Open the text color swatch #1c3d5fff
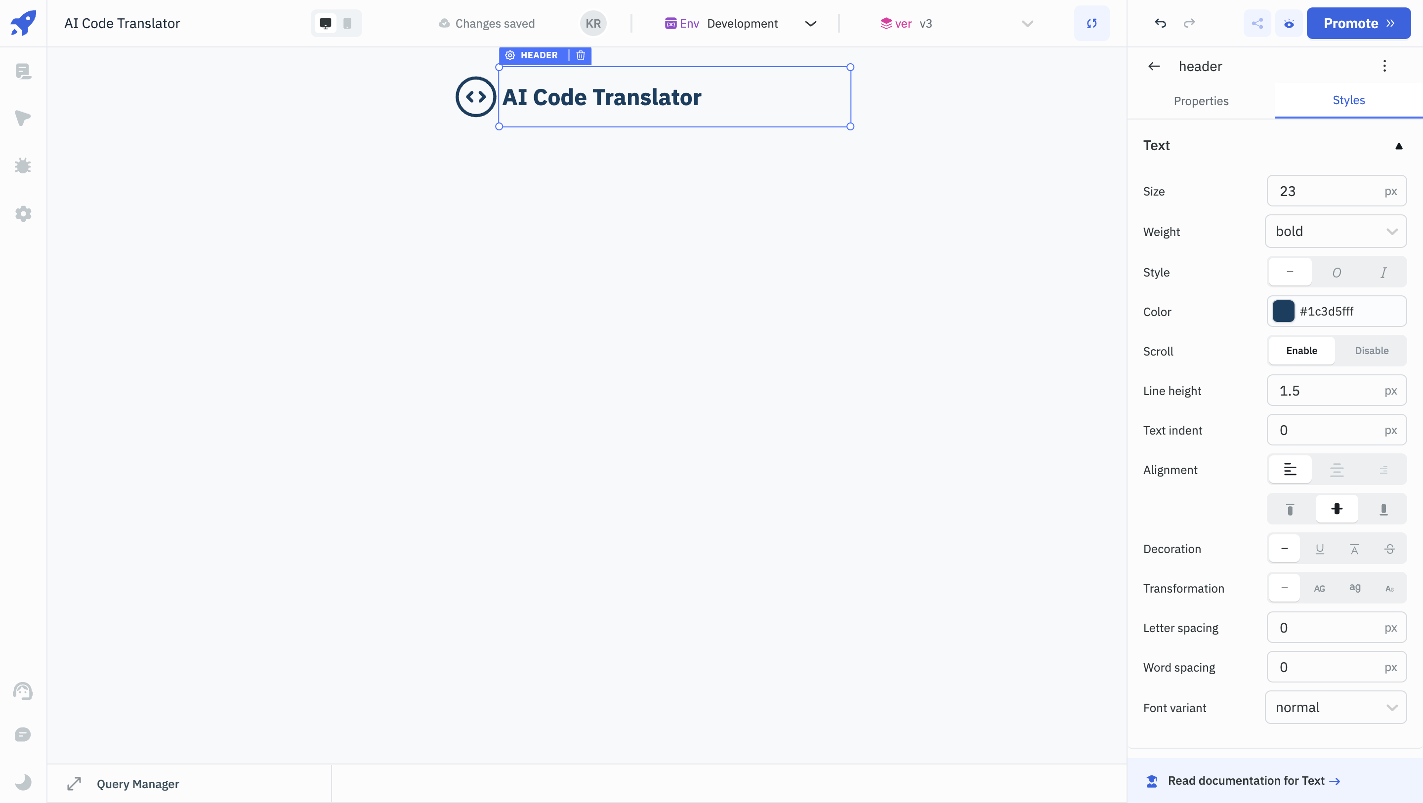 (1284, 311)
